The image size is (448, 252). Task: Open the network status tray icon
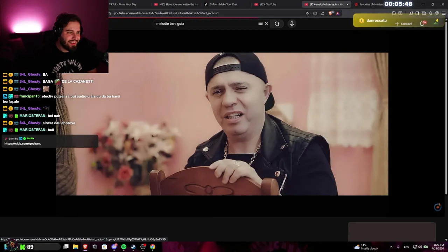pyautogui.click(x=415, y=247)
